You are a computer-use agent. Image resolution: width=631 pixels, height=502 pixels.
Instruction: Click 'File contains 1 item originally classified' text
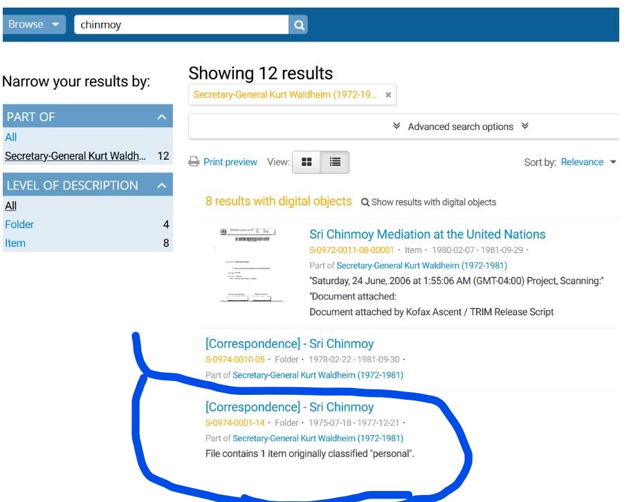tap(309, 454)
